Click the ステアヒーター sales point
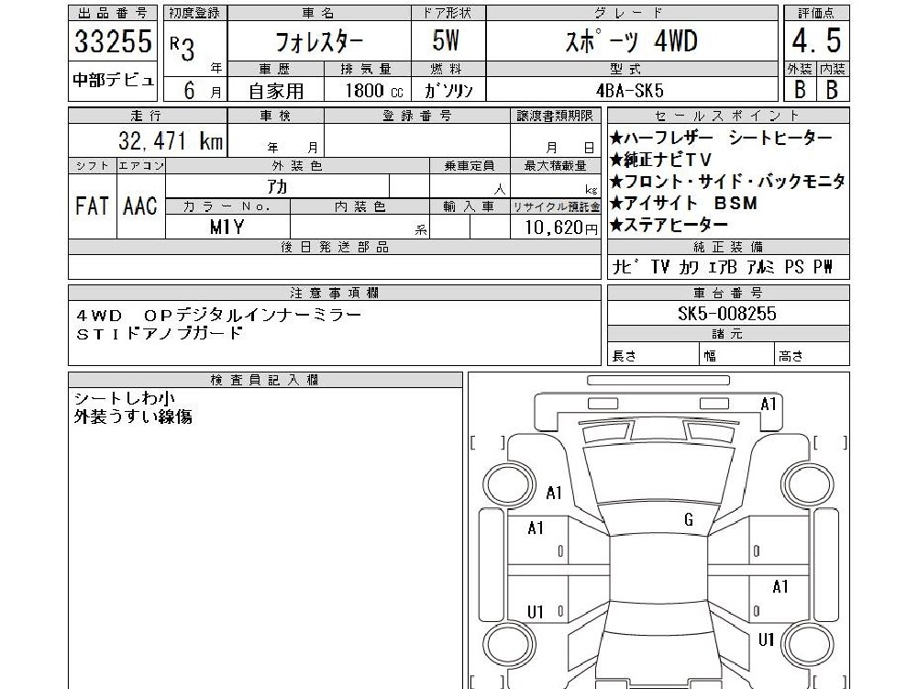 [669, 225]
